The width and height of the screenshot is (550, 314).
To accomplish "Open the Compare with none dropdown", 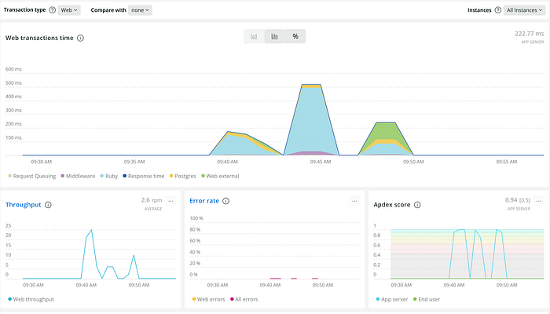I will [140, 10].
